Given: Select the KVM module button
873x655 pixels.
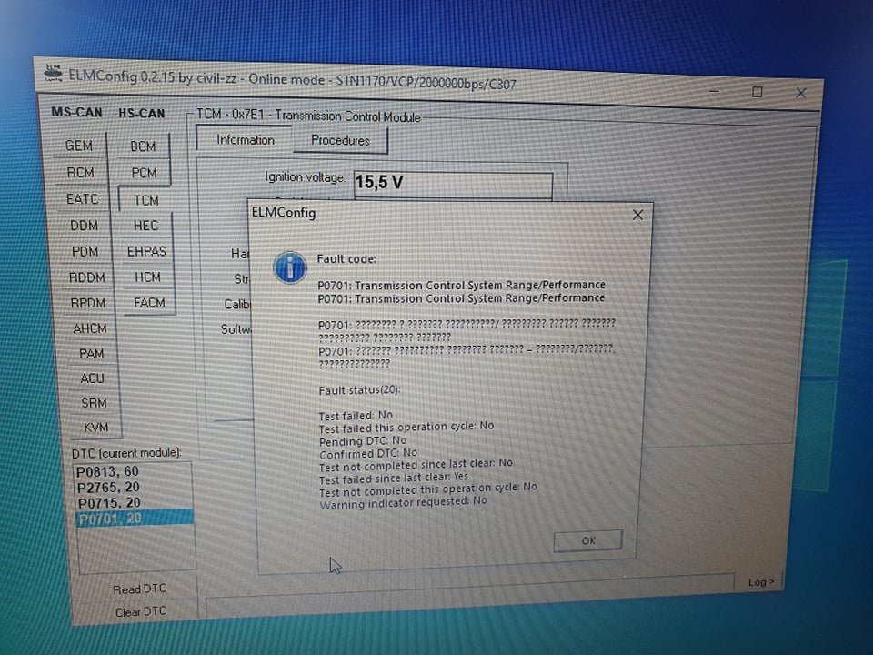Looking at the screenshot, I should 95,428.
